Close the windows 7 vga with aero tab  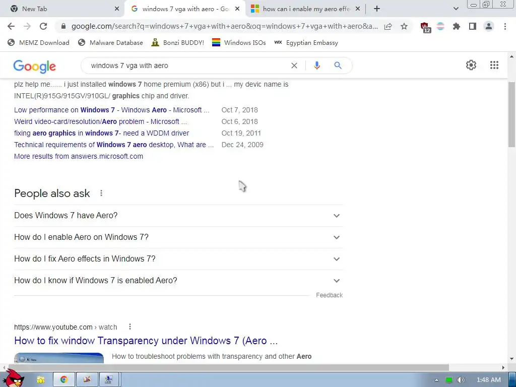tap(237, 9)
